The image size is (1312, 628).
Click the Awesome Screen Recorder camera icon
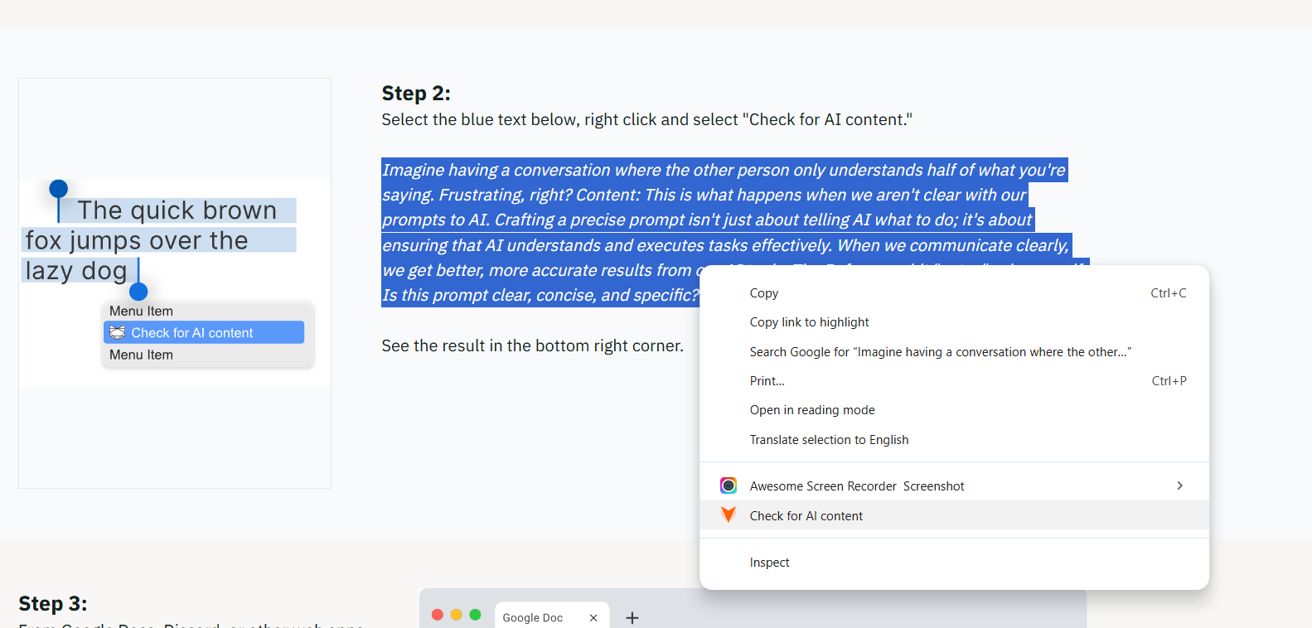729,485
